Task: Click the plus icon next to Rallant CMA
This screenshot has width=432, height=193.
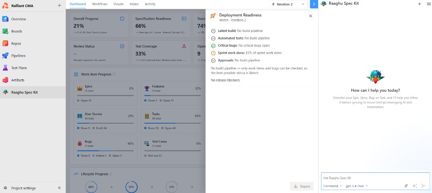Action: click(x=59, y=5)
